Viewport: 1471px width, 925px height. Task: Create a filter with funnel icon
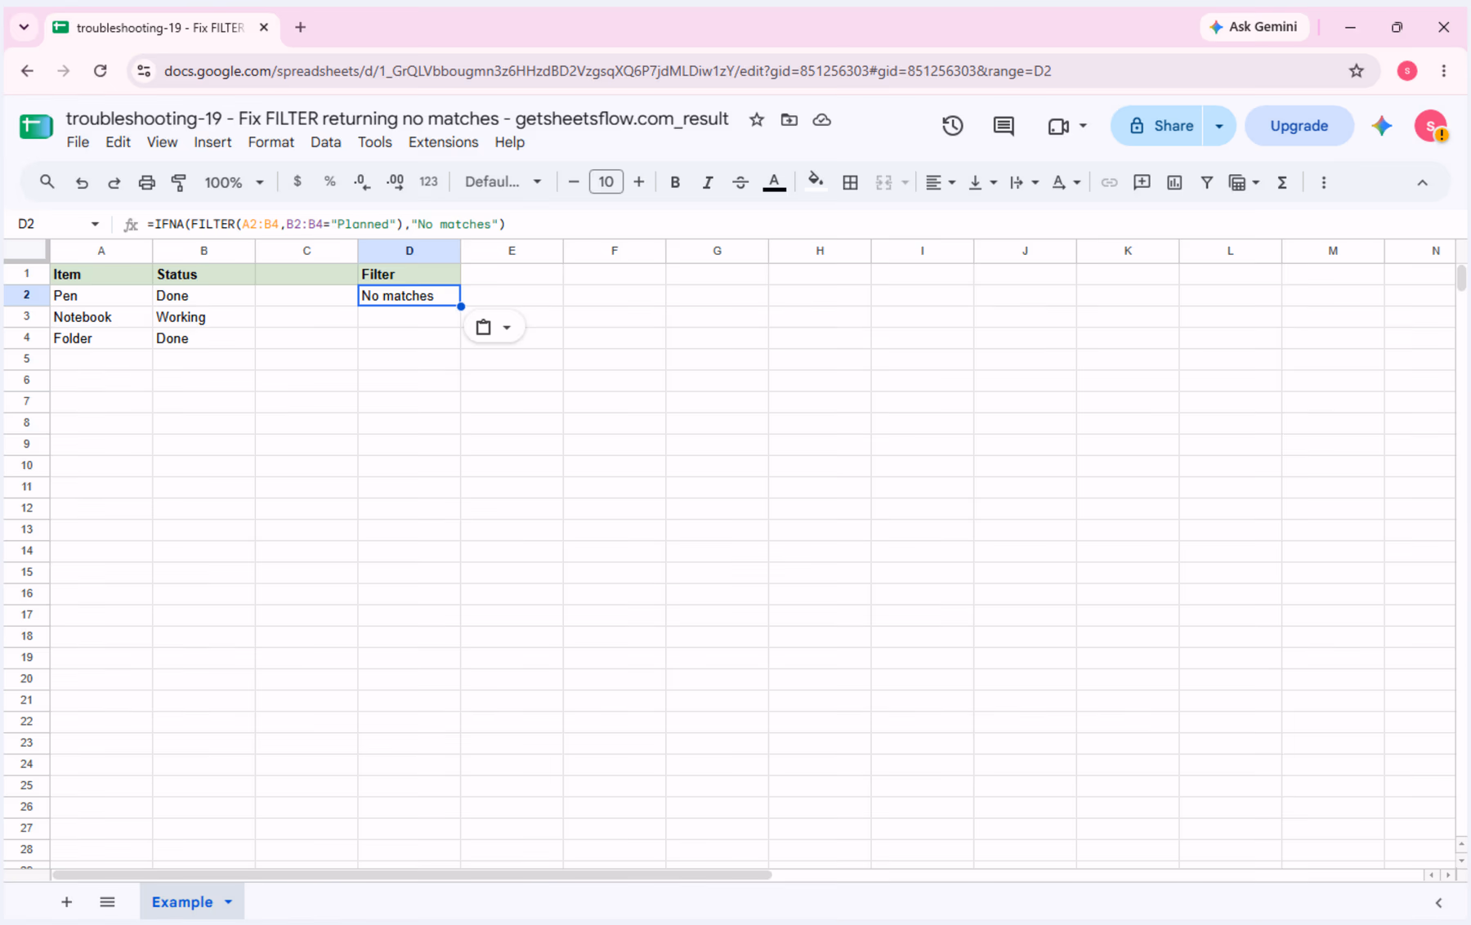pos(1206,182)
